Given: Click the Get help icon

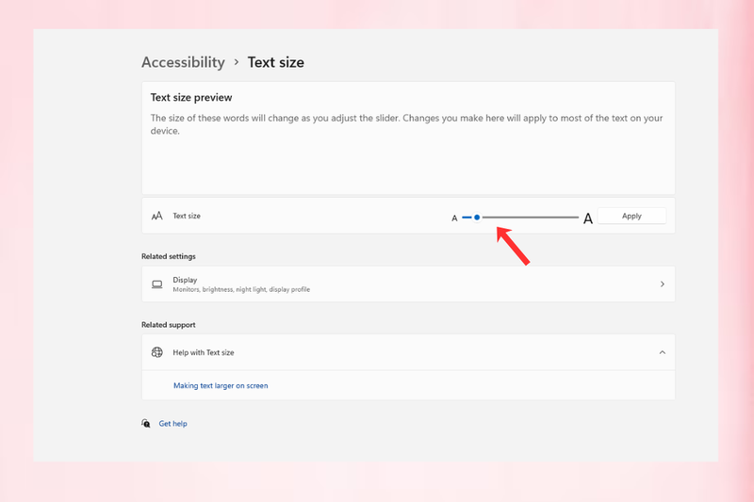Looking at the screenshot, I should [146, 423].
